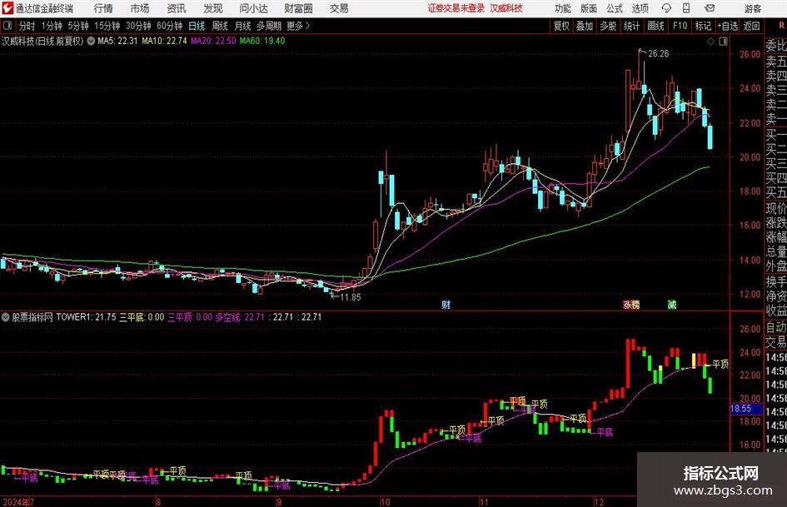The image size is (787, 507).
Task: Click the 叠加 overlay button
Action: (585, 26)
